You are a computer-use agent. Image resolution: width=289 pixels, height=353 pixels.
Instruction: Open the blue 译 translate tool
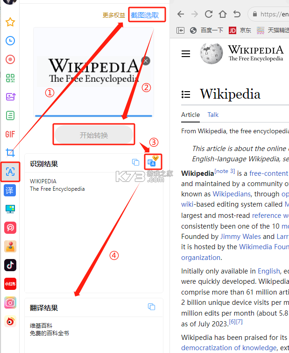pyautogui.click(x=10, y=190)
